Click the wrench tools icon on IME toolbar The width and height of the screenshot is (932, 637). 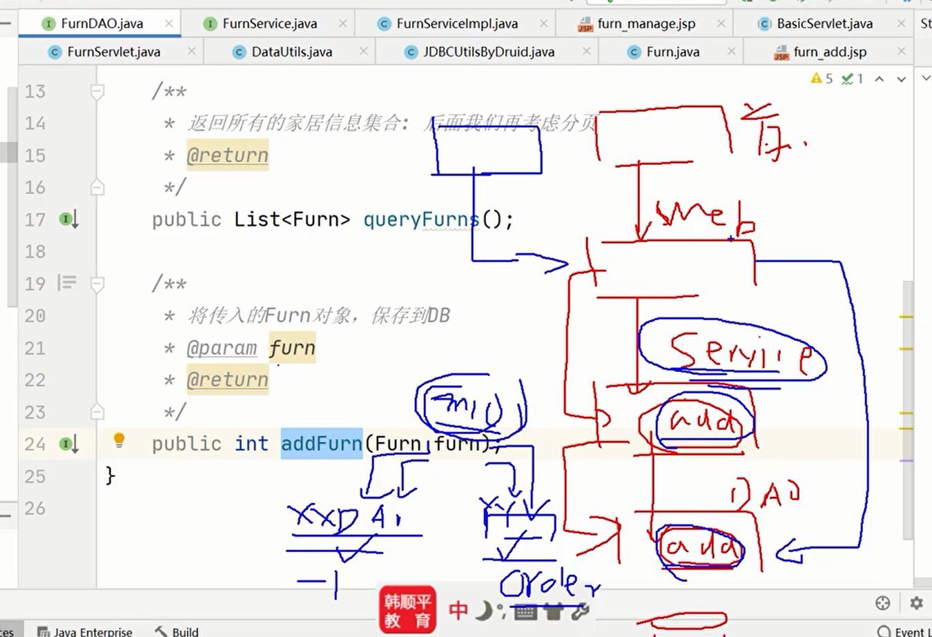(580, 610)
